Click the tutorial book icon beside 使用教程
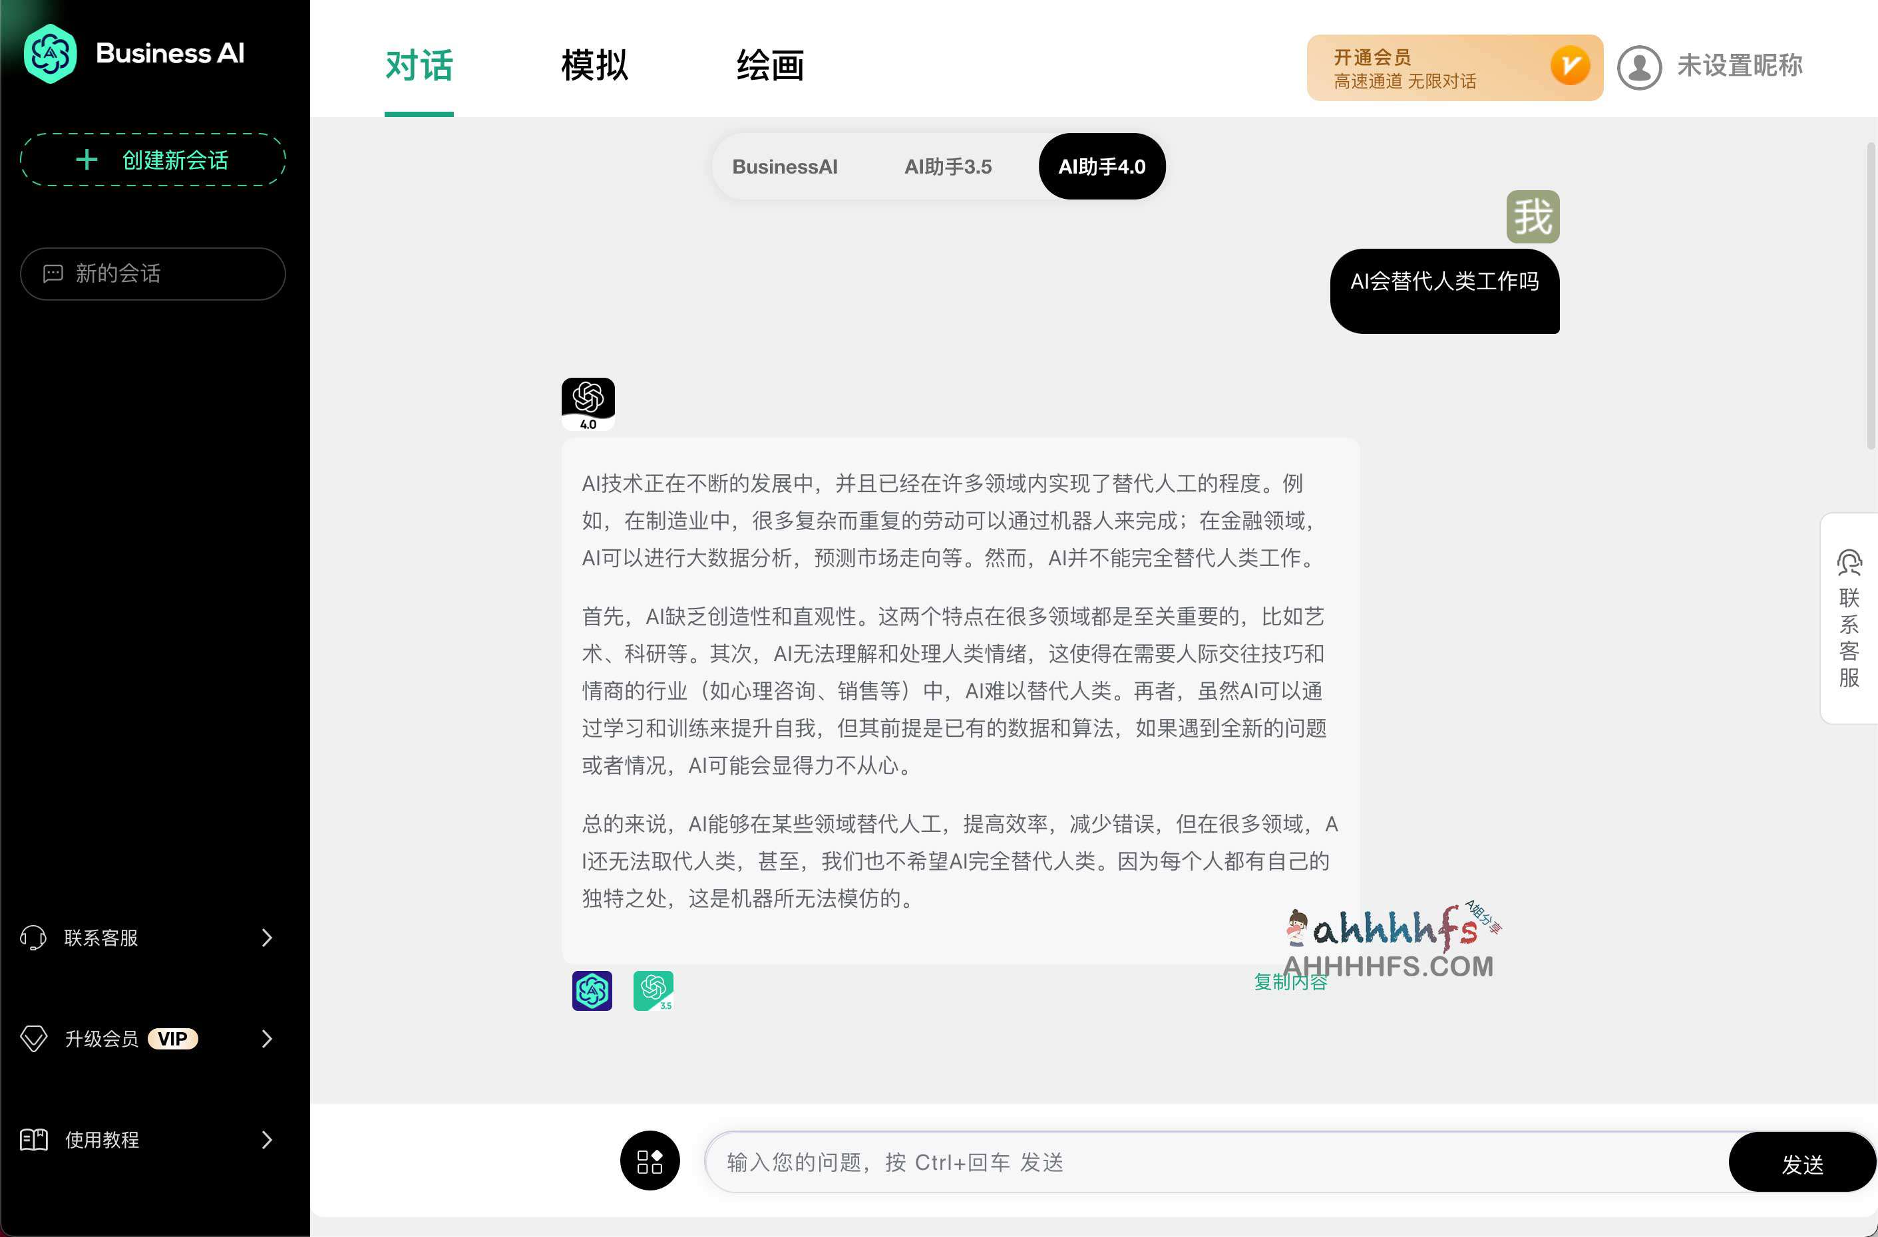This screenshot has height=1237, width=1878. 33,1139
